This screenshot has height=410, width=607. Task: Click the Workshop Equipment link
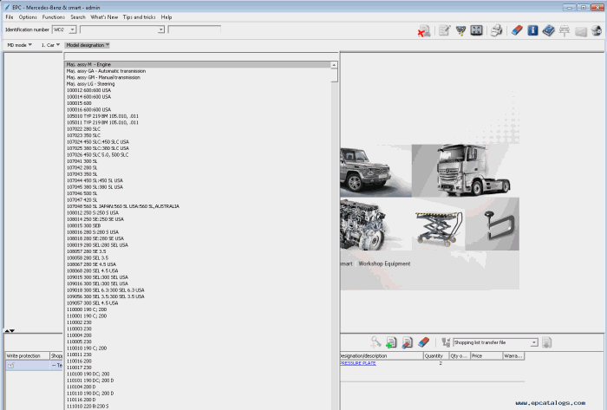tap(384, 264)
